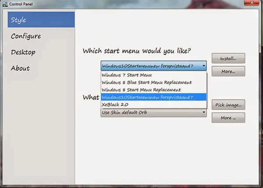This screenshot has width=263, height=188.
Task: Click the Pick image... button
Action: (228, 105)
